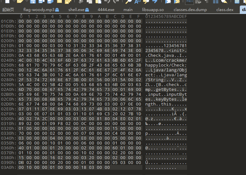Click hex column header 0
Image resolution: width=246 pixels, height=175 pixels.
[21, 17]
